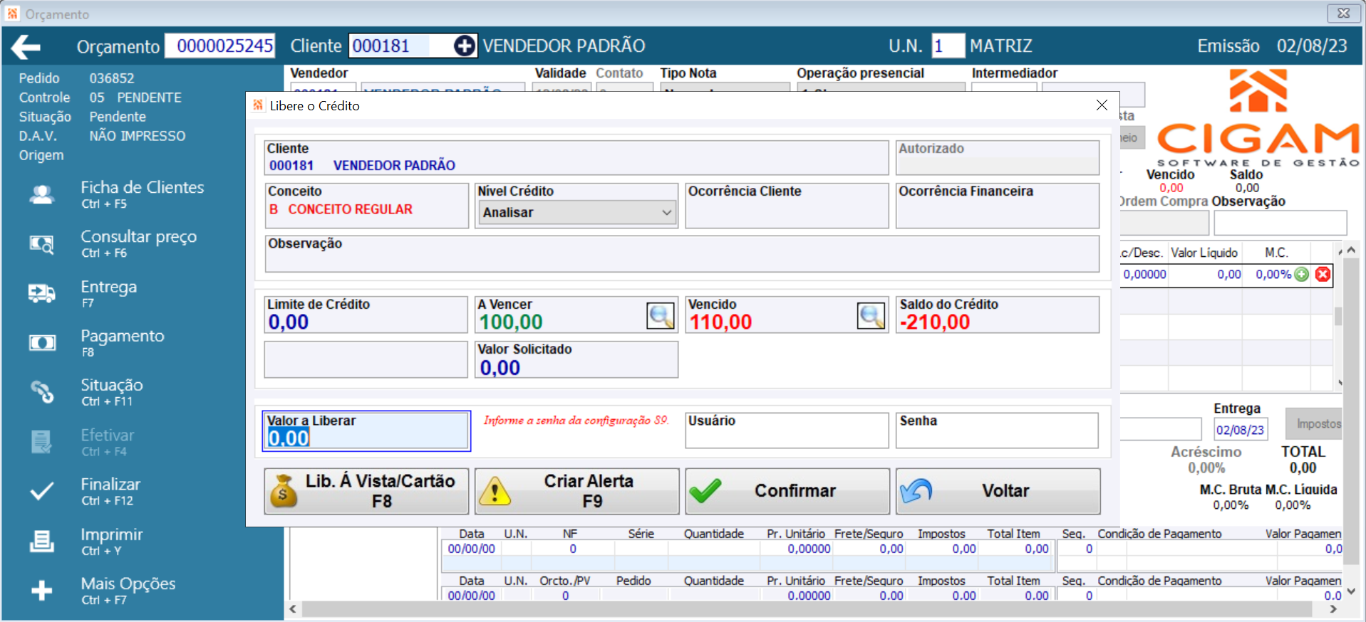
Task: Click the Orçamento number field
Action: [x=220, y=46]
